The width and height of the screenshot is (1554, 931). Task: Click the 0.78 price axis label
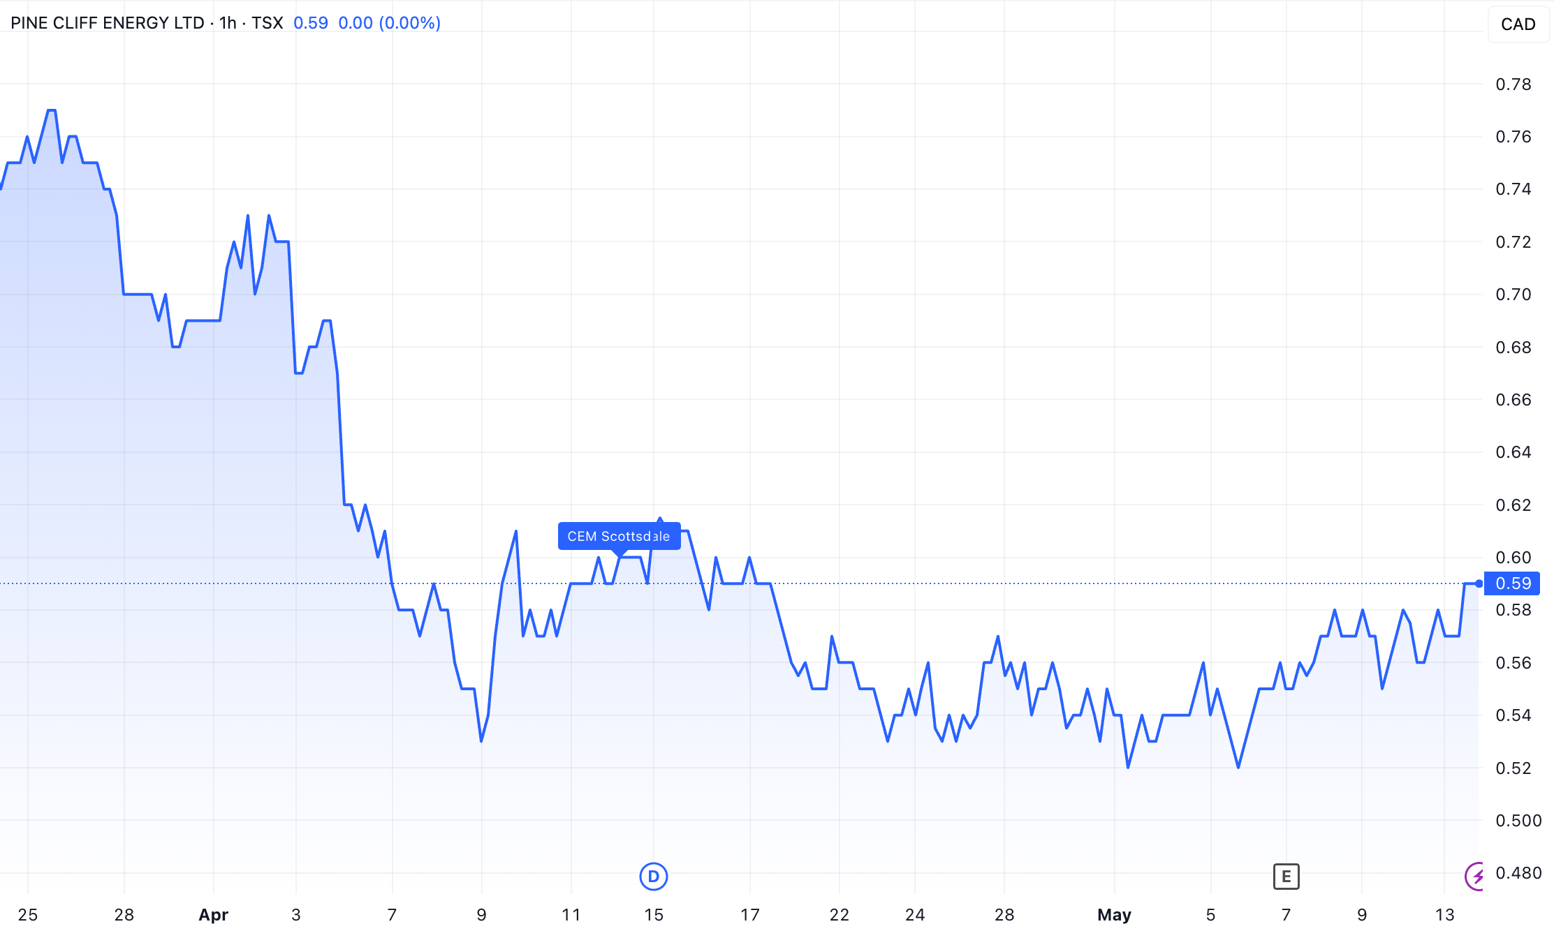pos(1513,84)
